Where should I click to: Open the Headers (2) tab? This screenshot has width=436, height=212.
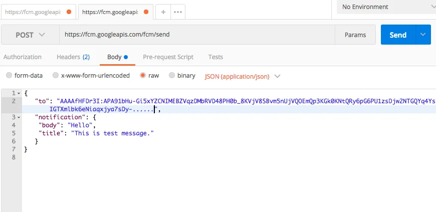click(73, 57)
